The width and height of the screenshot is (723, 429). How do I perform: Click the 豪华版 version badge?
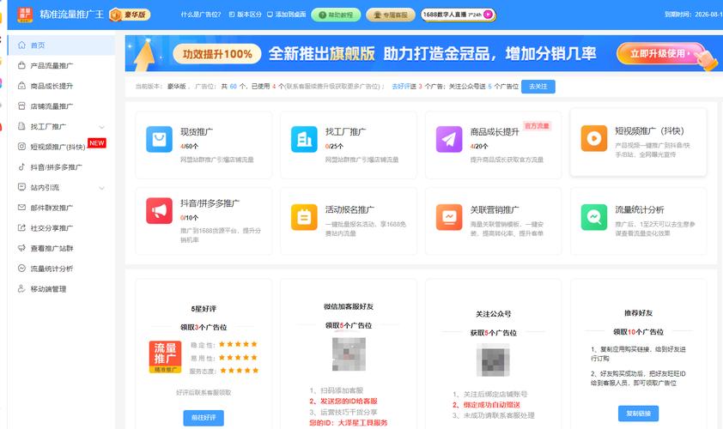(x=130, y=15)
